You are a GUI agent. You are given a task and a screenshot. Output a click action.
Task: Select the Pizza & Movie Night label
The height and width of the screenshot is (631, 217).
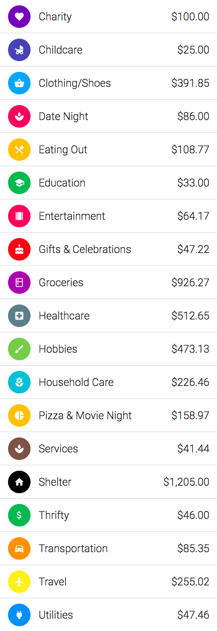(85, 415)
